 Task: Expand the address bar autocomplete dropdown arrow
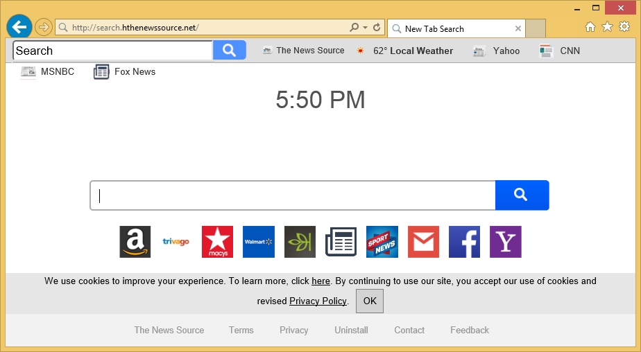point(365,27)
